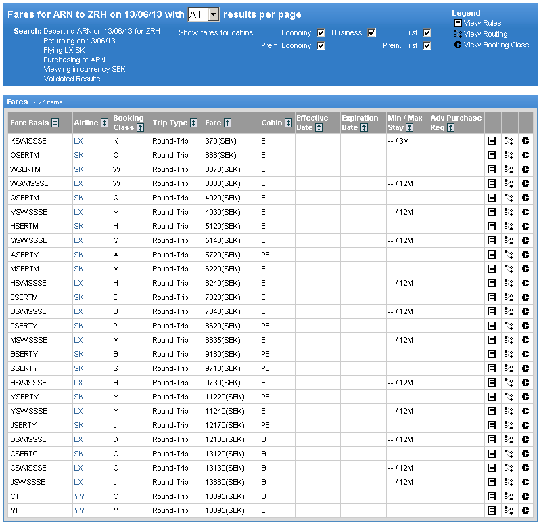Open View Rules for ASERTY fare
The width and height of the screenshot is (539, 524).
(492, 255)
